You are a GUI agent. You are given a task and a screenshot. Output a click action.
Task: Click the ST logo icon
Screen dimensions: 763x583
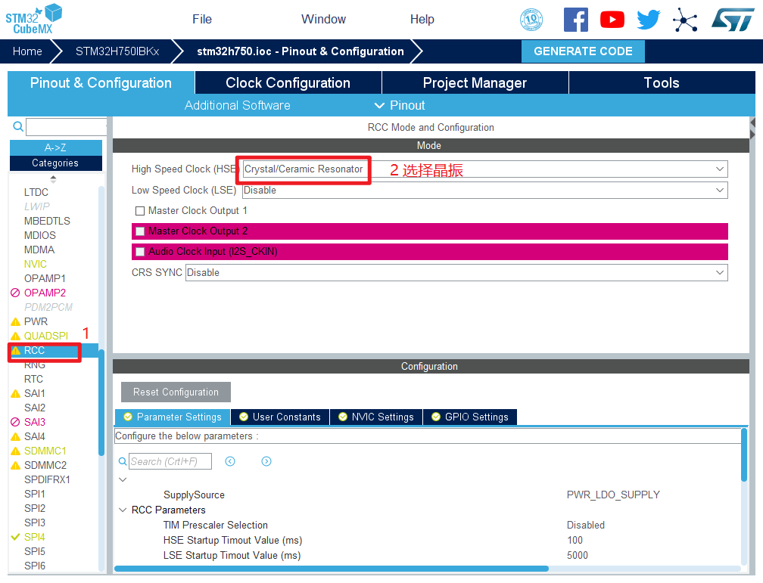point(732,20)
